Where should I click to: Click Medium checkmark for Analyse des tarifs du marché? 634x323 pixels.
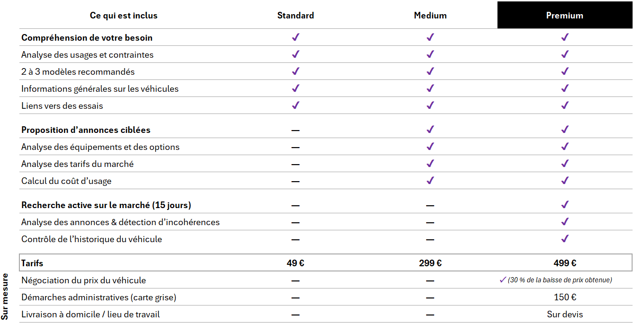pyautogui.click(x=430, y=164)
